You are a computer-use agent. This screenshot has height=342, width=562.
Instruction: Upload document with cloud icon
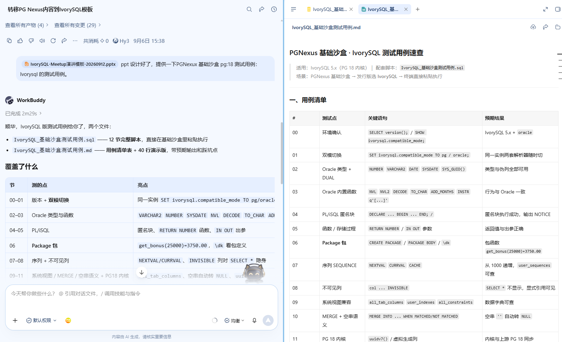(x=533, y=27)
